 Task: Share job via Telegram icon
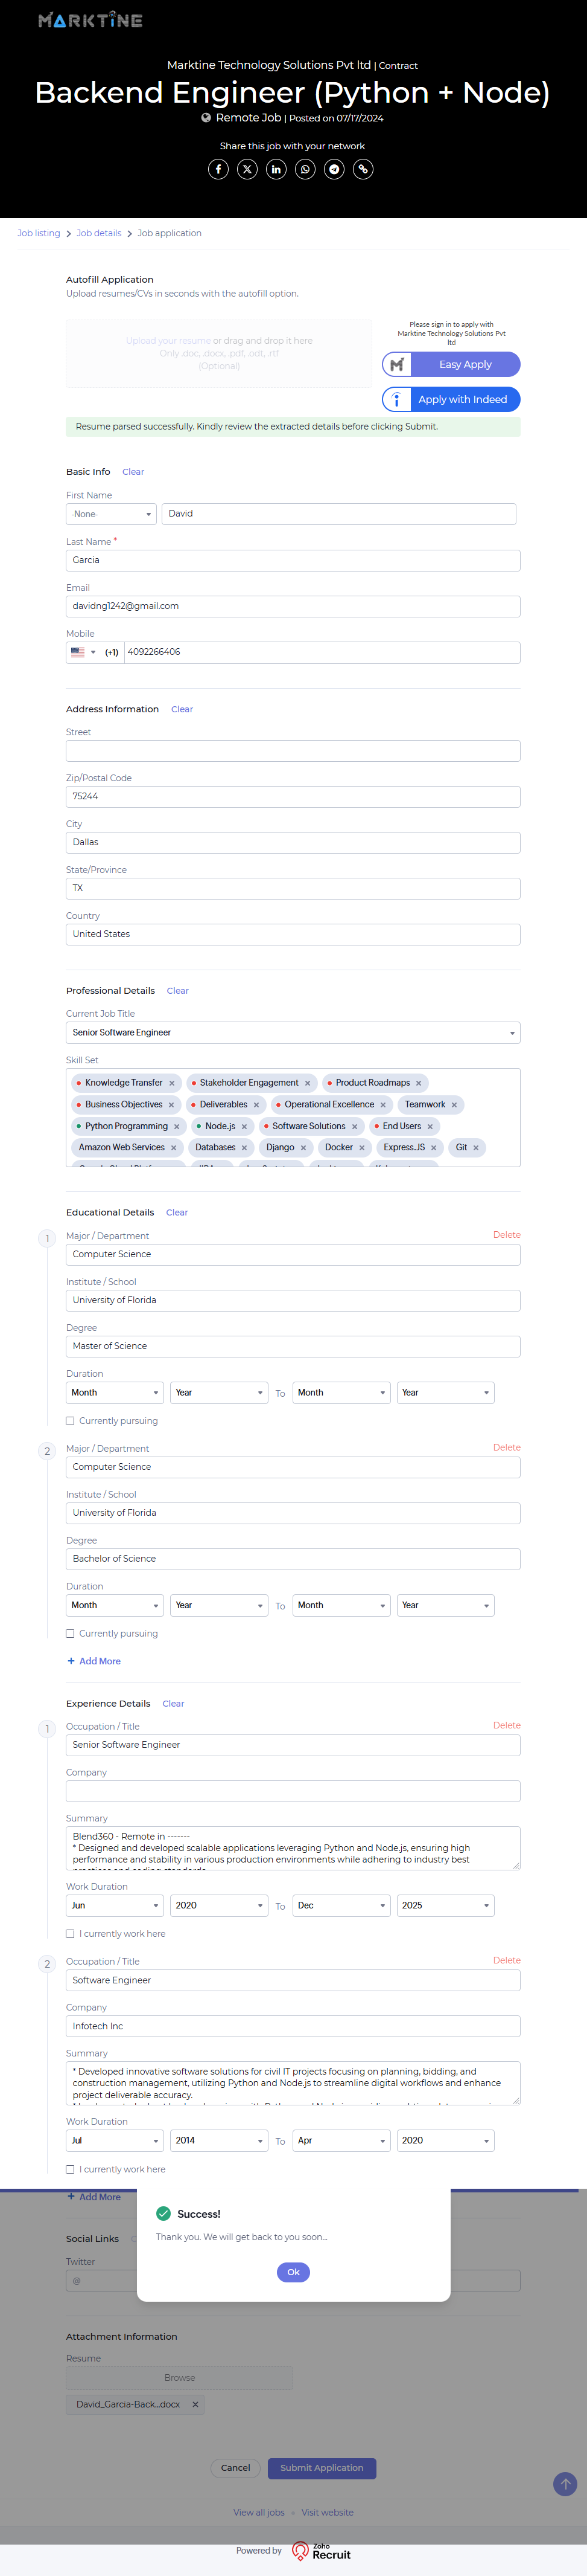[x=334, y=169]
